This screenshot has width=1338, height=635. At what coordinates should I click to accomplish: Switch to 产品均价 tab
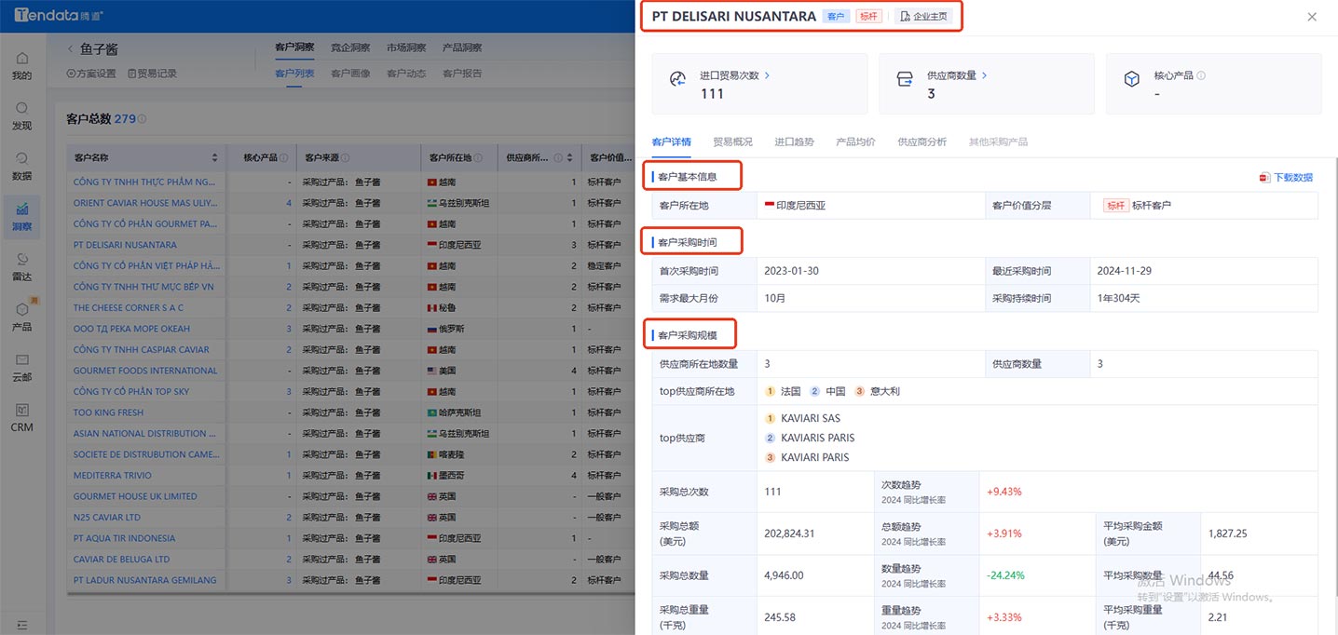[x=855, y=142]
